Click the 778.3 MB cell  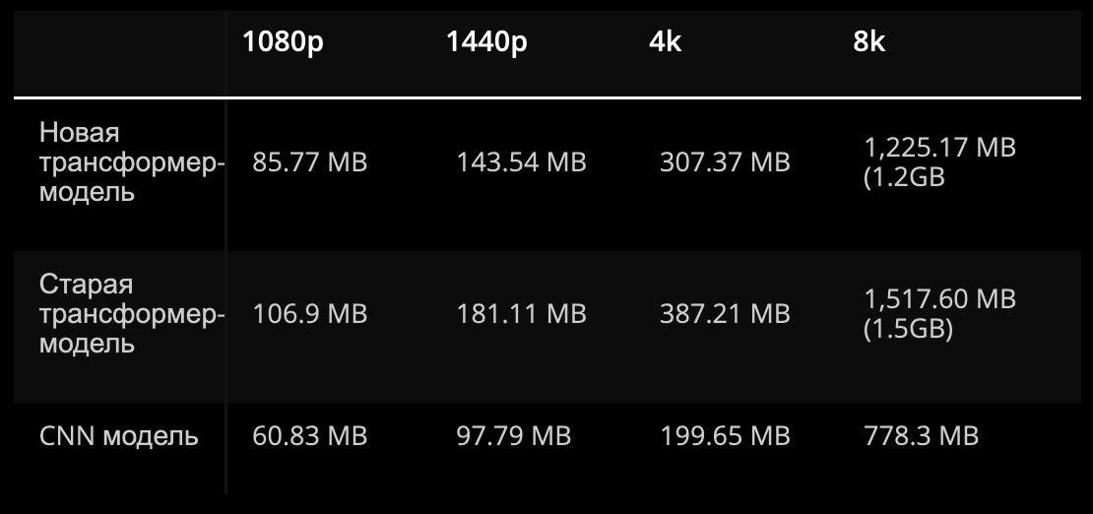921,436
